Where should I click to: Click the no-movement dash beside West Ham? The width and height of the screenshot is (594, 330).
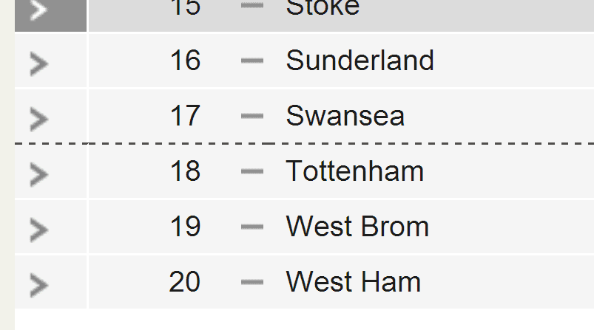252,282
